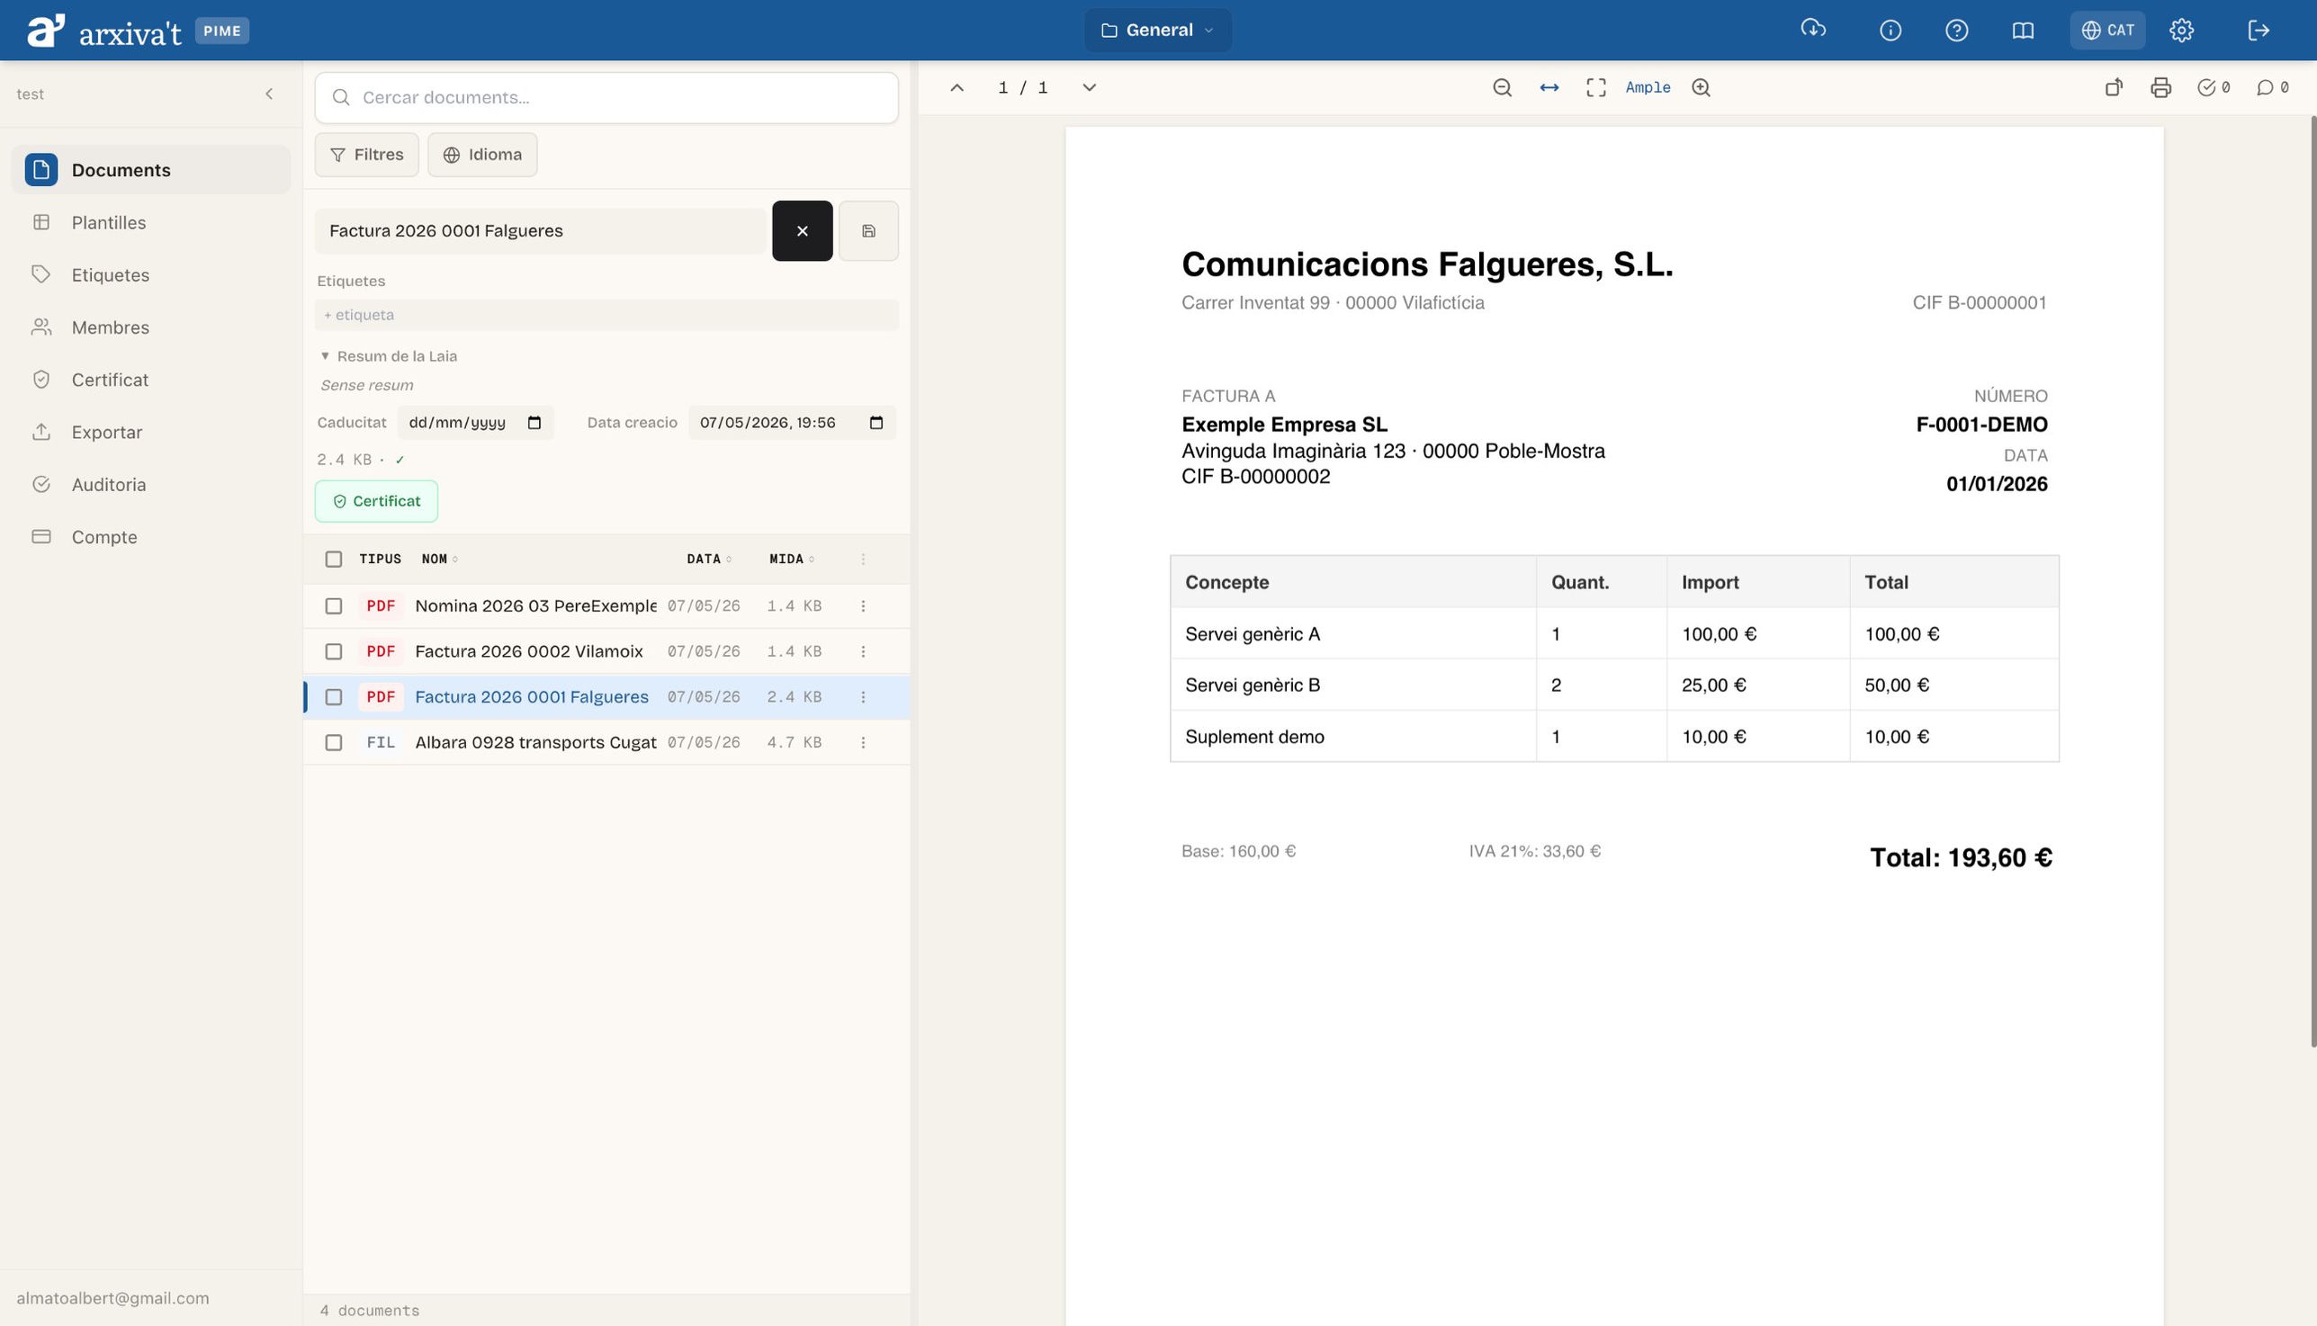2317x1326 pixels.
Task: Rotate the document with the rotate icon
Action: (x=2114, y=87)
